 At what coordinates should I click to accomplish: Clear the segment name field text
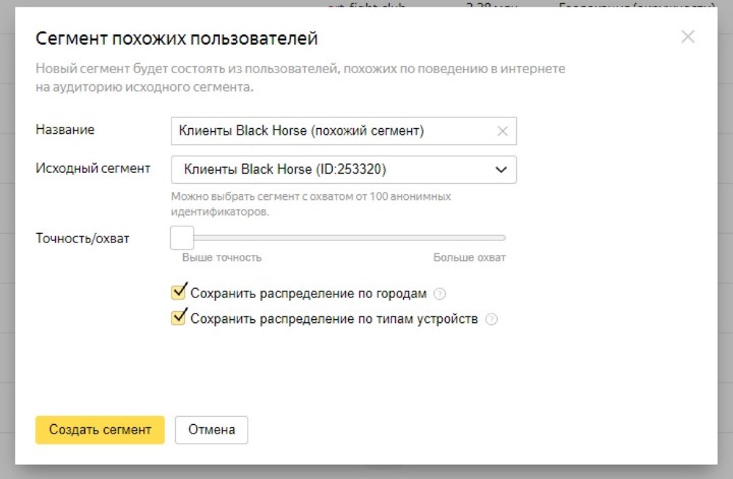tap(502, 132)
